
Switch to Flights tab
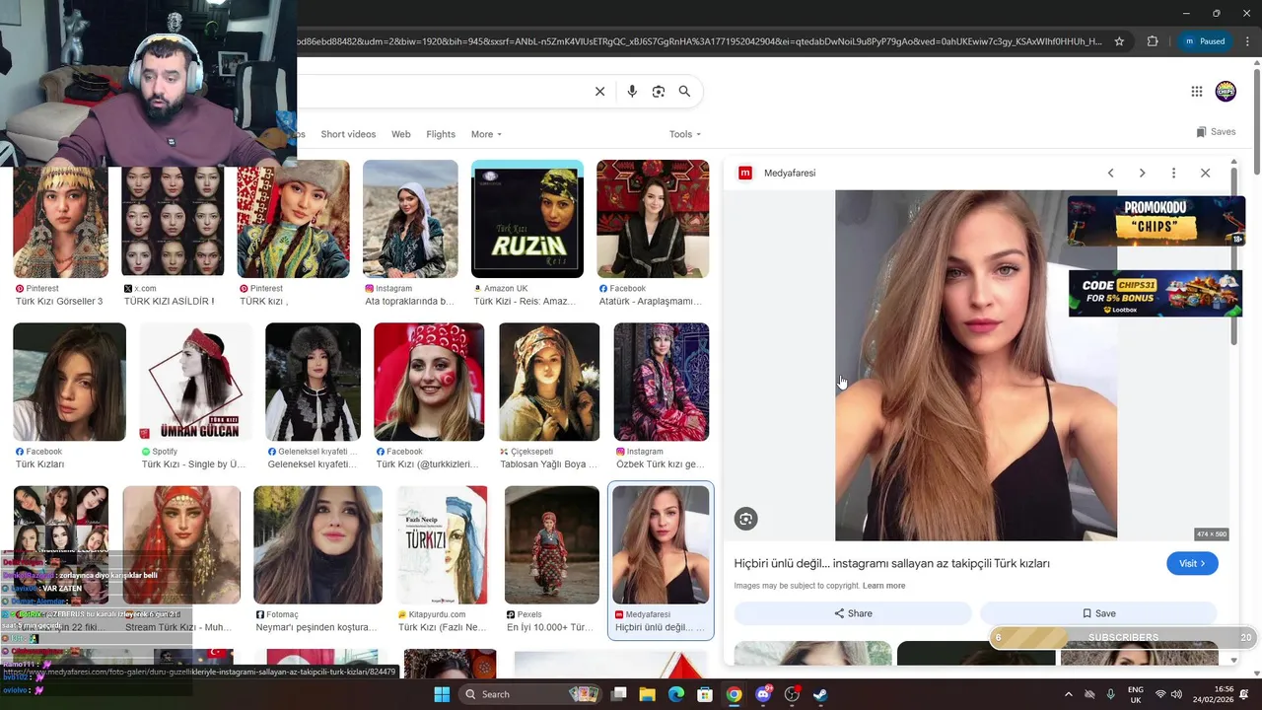(441, 134)
